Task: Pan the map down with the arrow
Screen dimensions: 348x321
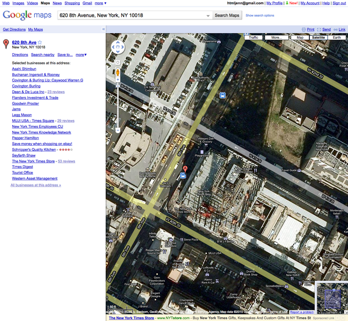Action: click(x=118, y=52)
